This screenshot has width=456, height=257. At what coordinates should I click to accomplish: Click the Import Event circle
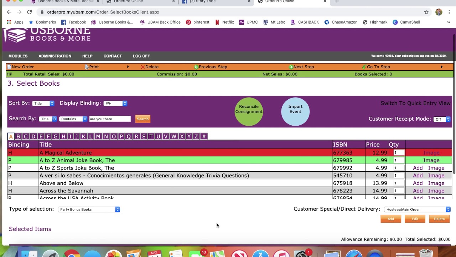(295, 112)
